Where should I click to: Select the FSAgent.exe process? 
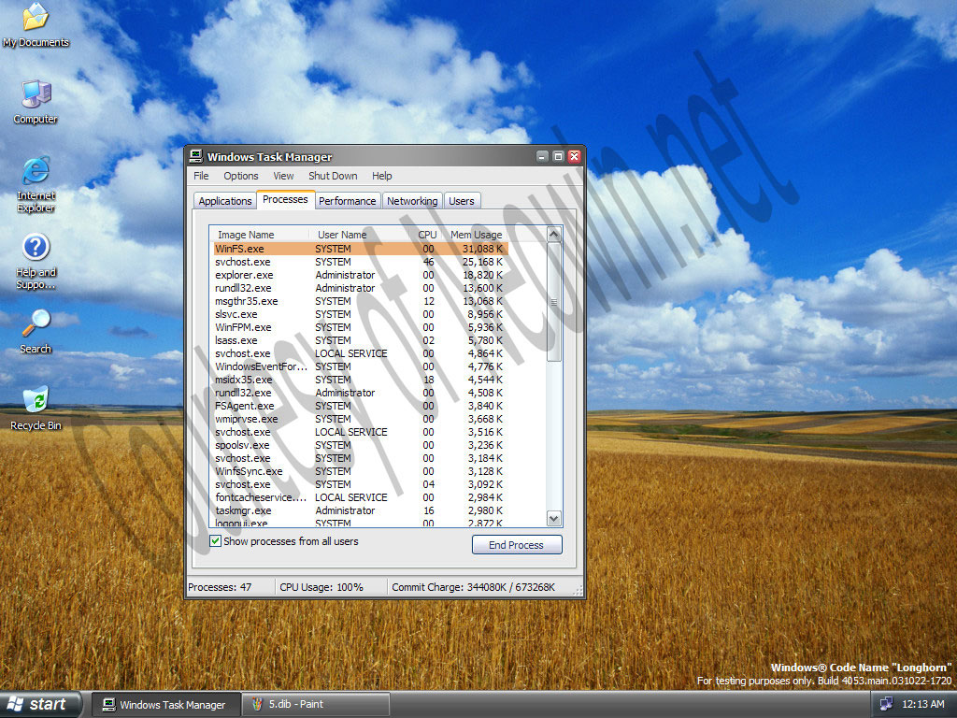coord(360,406)
